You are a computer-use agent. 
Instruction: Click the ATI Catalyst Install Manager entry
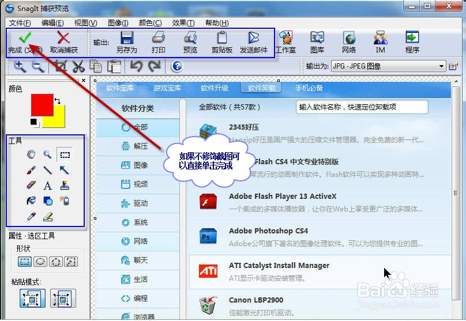(320, 271)
